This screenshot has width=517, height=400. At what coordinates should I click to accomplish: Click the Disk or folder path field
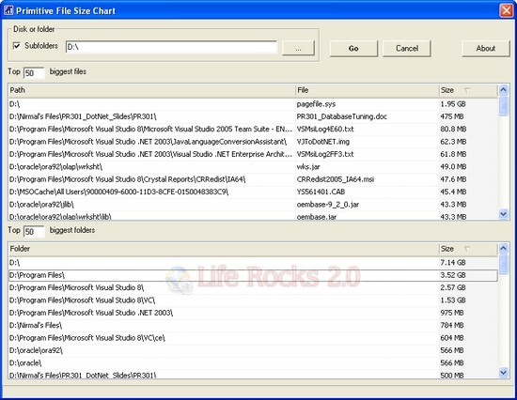(171, 47)
